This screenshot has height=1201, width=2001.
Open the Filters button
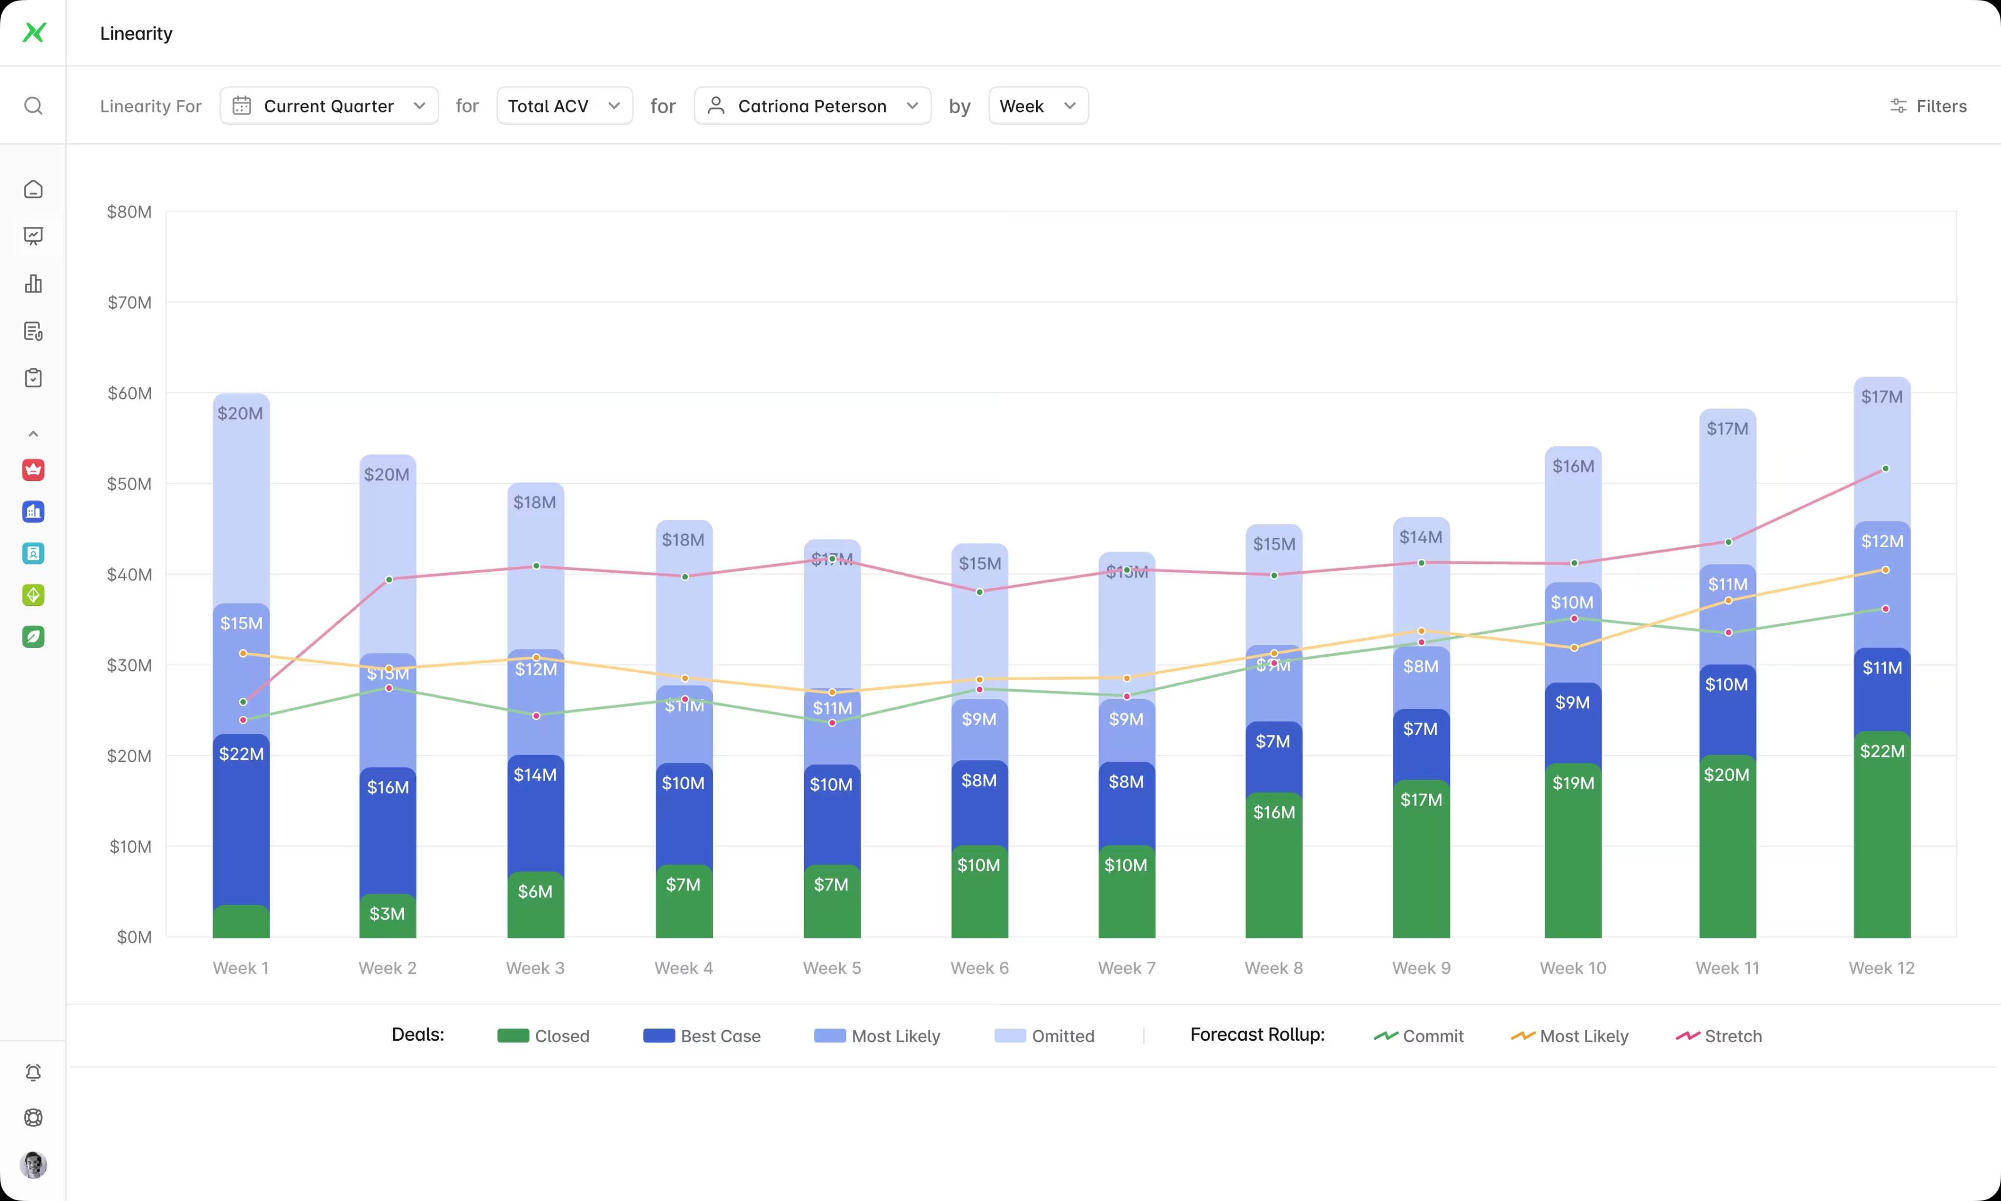point(1928,106)
